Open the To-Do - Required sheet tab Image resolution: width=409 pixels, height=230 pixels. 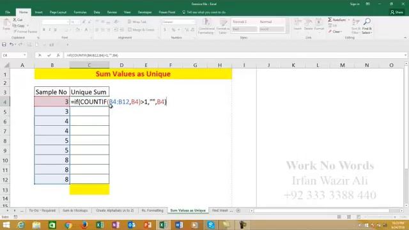coord(42,210)
